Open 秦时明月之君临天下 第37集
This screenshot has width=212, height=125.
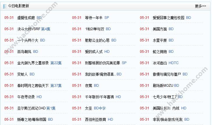coord(39,86)
